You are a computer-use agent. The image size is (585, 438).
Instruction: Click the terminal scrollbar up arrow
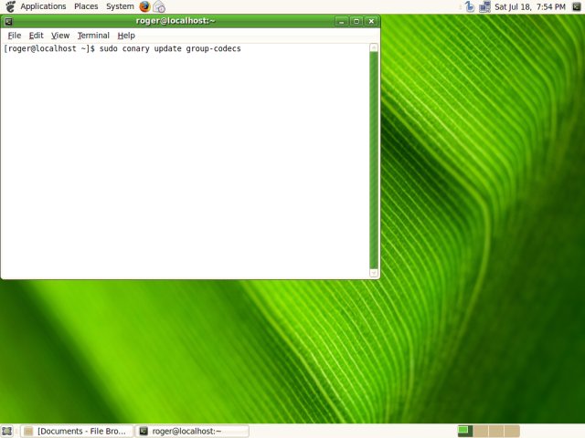374,47
